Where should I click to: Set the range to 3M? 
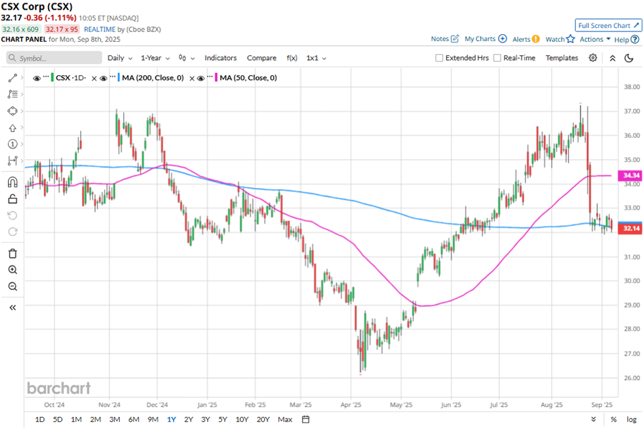(x=114, y=419)
